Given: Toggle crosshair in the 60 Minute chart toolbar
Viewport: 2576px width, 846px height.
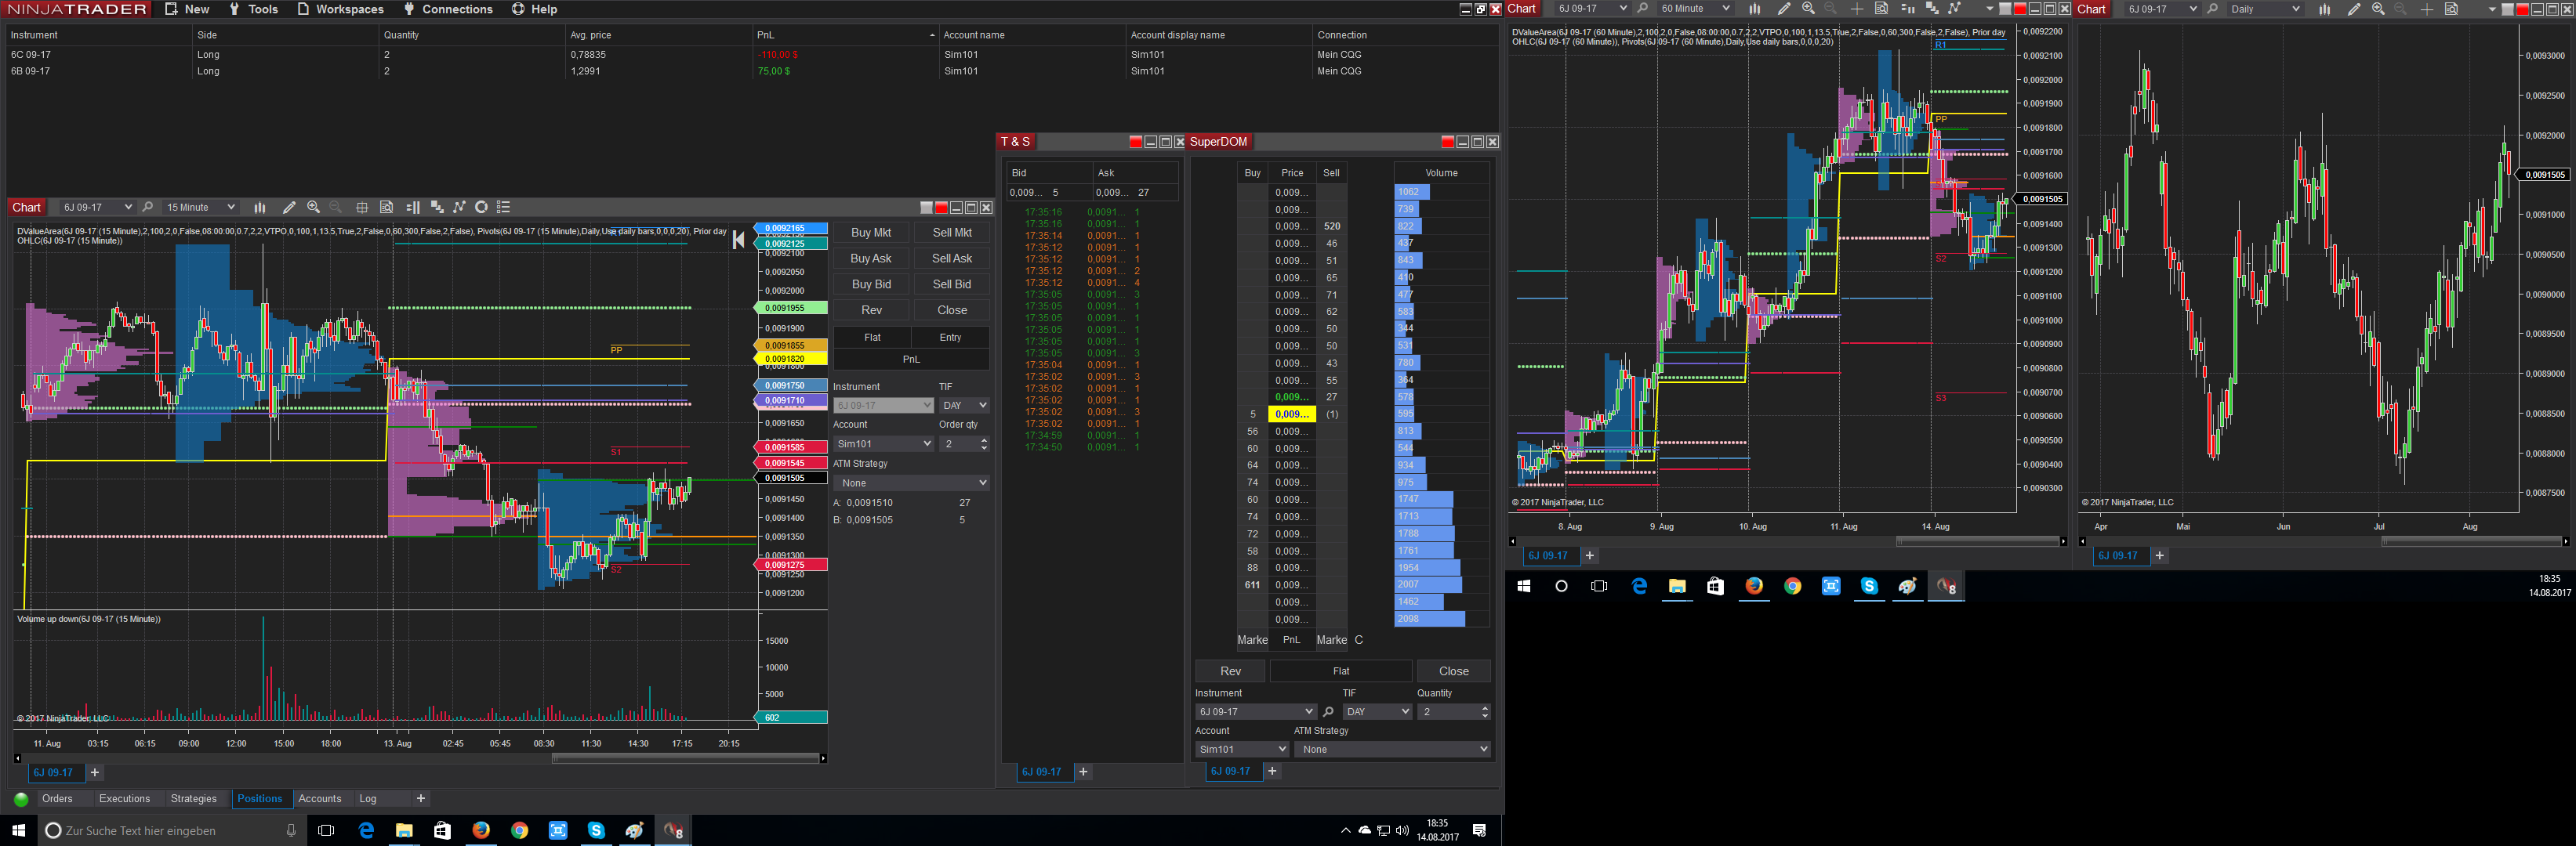Looking at the screenshot, I should (x=1857, y=9).
